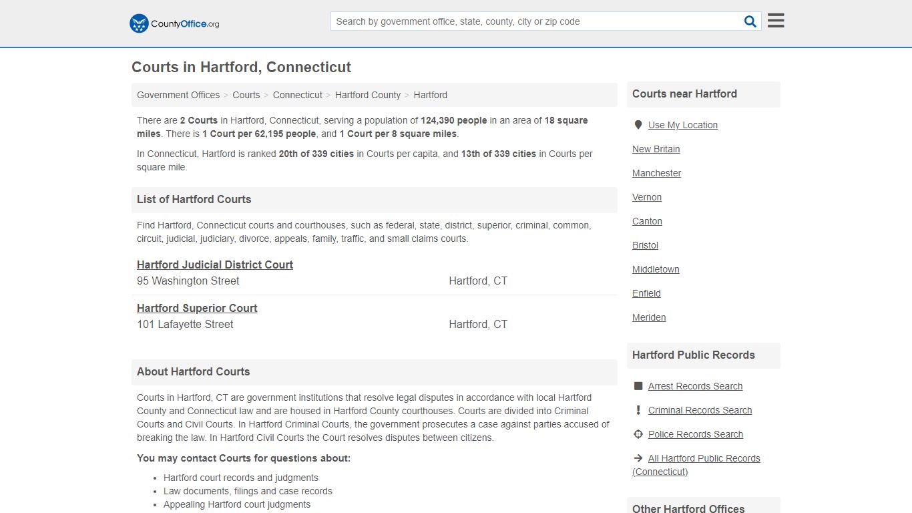This screenshot has width=912, height=513.
Task: Open the hamburger menu
Action: point(776,21)
